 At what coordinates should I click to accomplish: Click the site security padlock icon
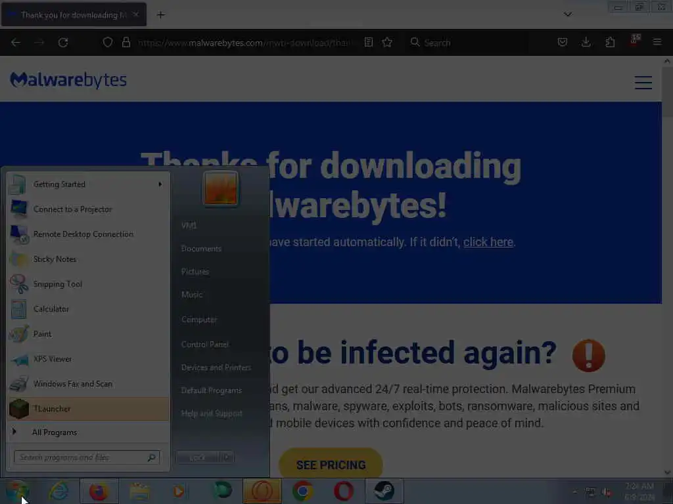[x=126, y=43]
